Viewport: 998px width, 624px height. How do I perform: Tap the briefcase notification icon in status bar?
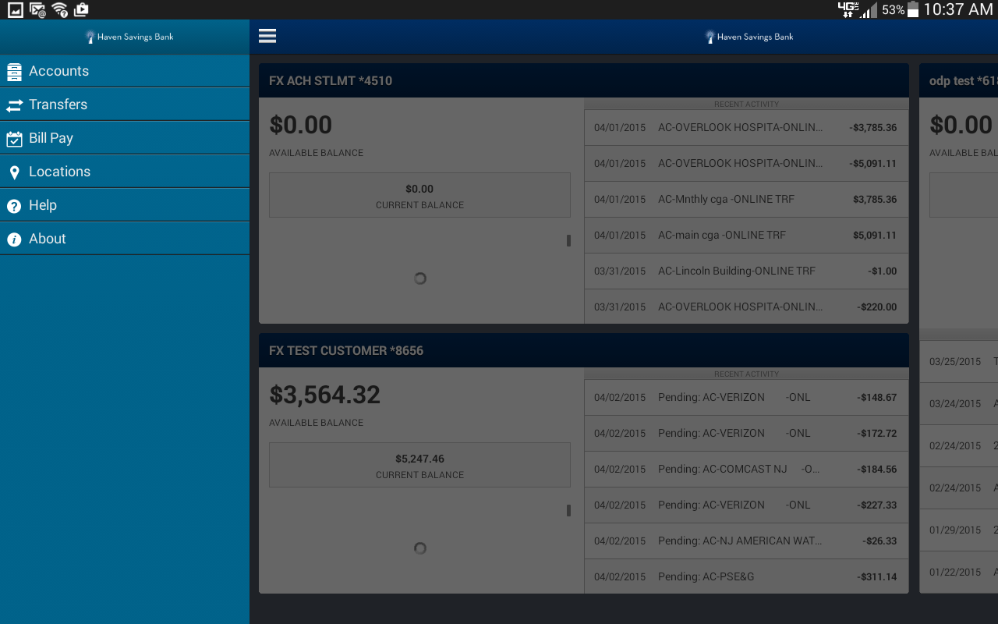click(x=81, y=10)
